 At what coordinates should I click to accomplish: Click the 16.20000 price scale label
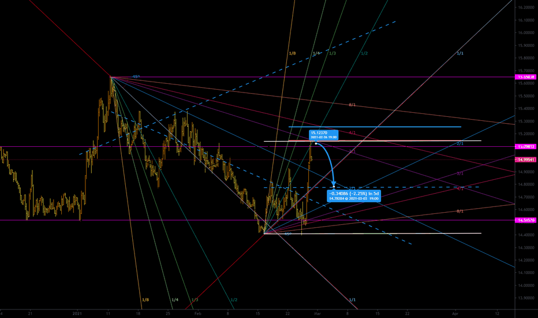(526, 8)
